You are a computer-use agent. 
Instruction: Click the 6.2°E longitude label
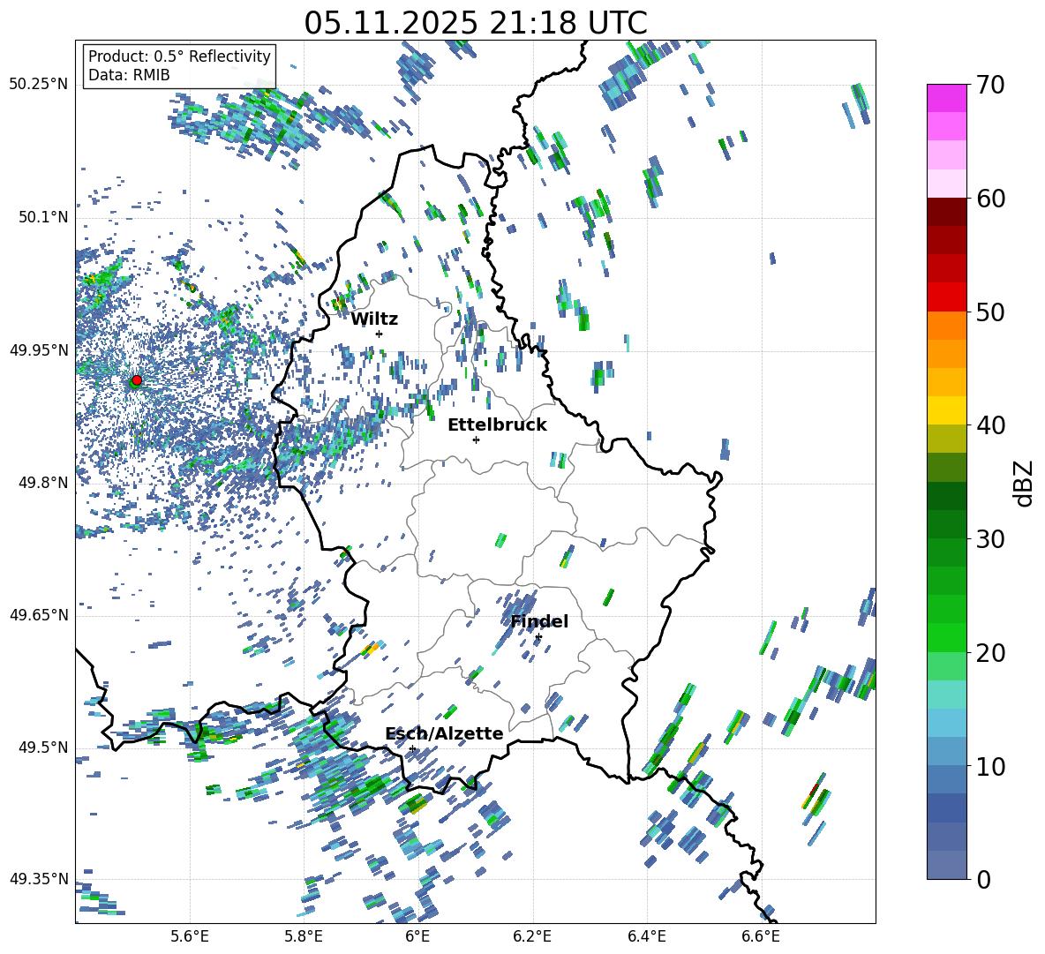coord(532,936)
